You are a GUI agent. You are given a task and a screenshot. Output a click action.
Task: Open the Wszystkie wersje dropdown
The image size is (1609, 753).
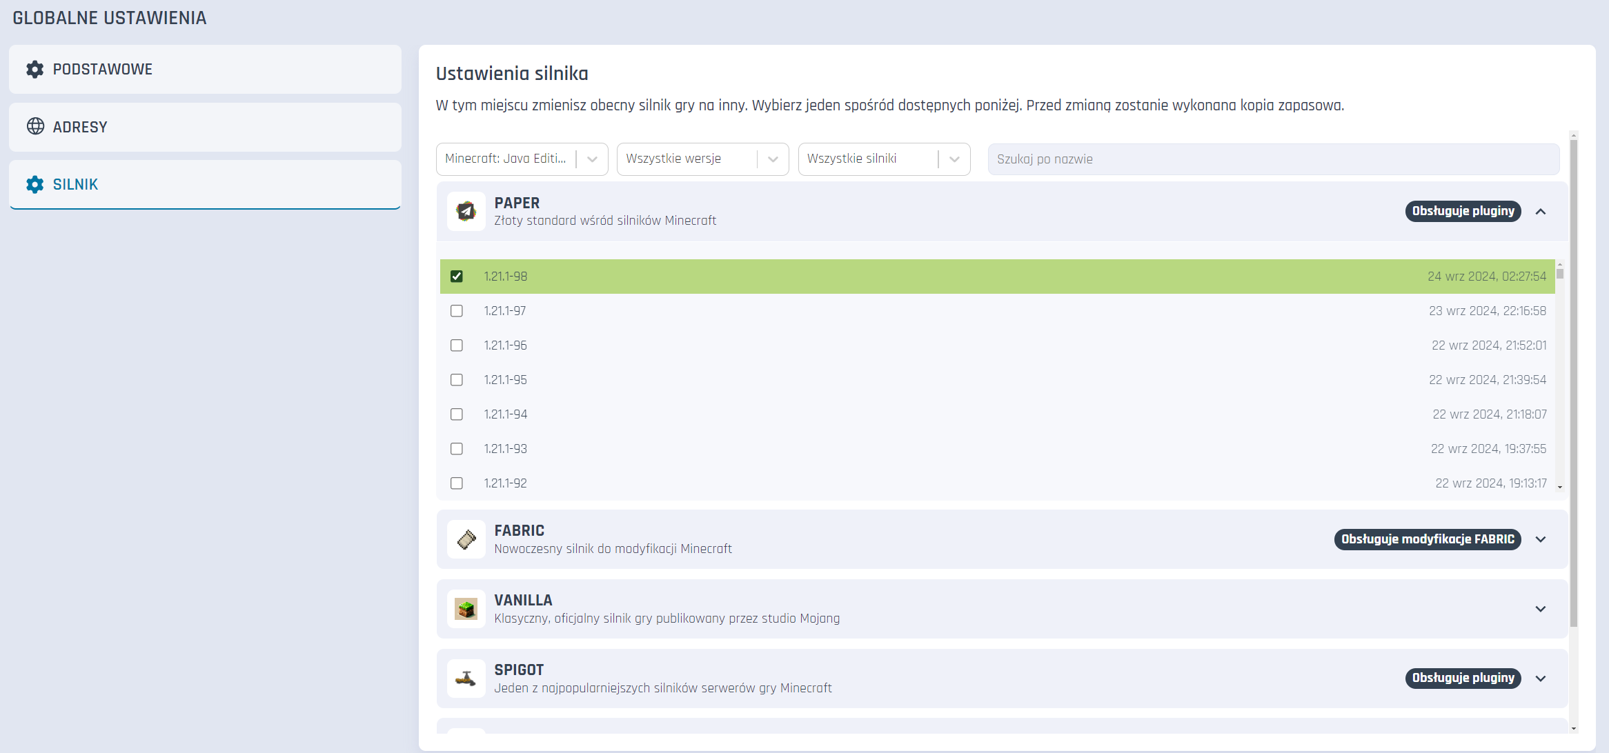tap(702, 159)
